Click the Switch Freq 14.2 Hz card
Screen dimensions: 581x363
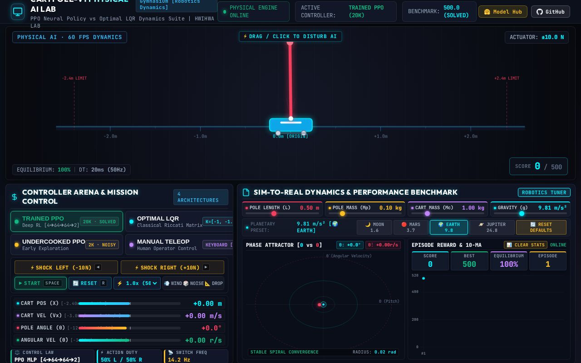(196, 356)
